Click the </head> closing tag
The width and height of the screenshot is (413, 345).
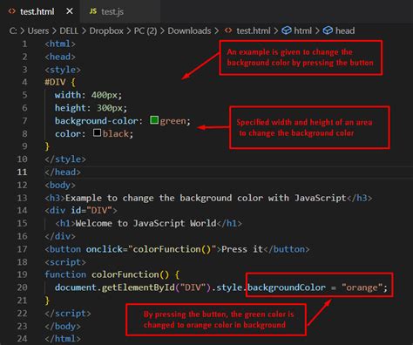63,172
